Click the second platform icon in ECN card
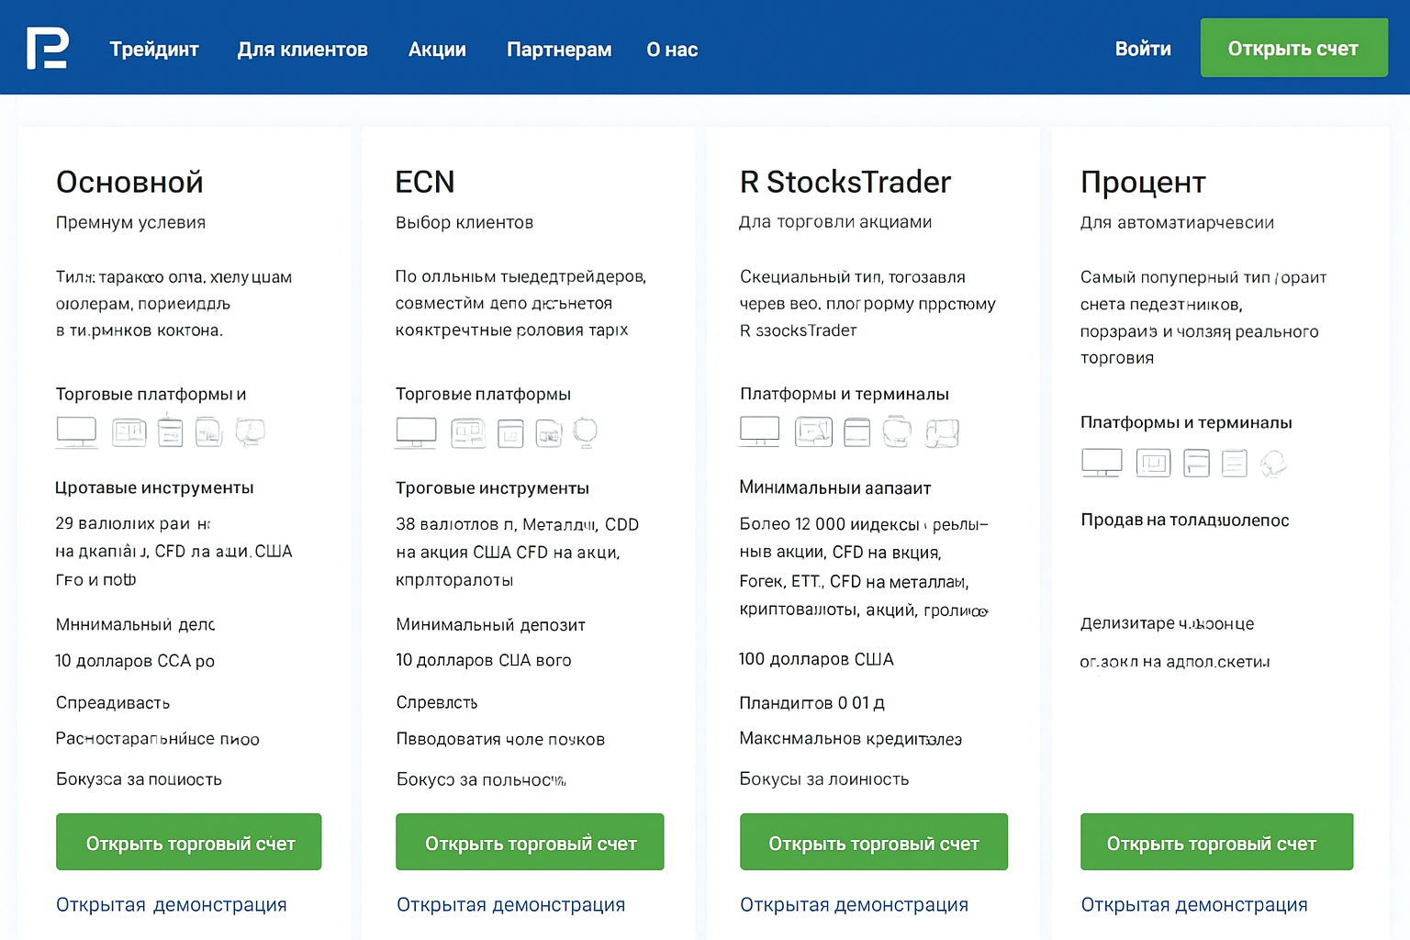This screenshot has height=940, width=1410. click(x=468, y=432)
